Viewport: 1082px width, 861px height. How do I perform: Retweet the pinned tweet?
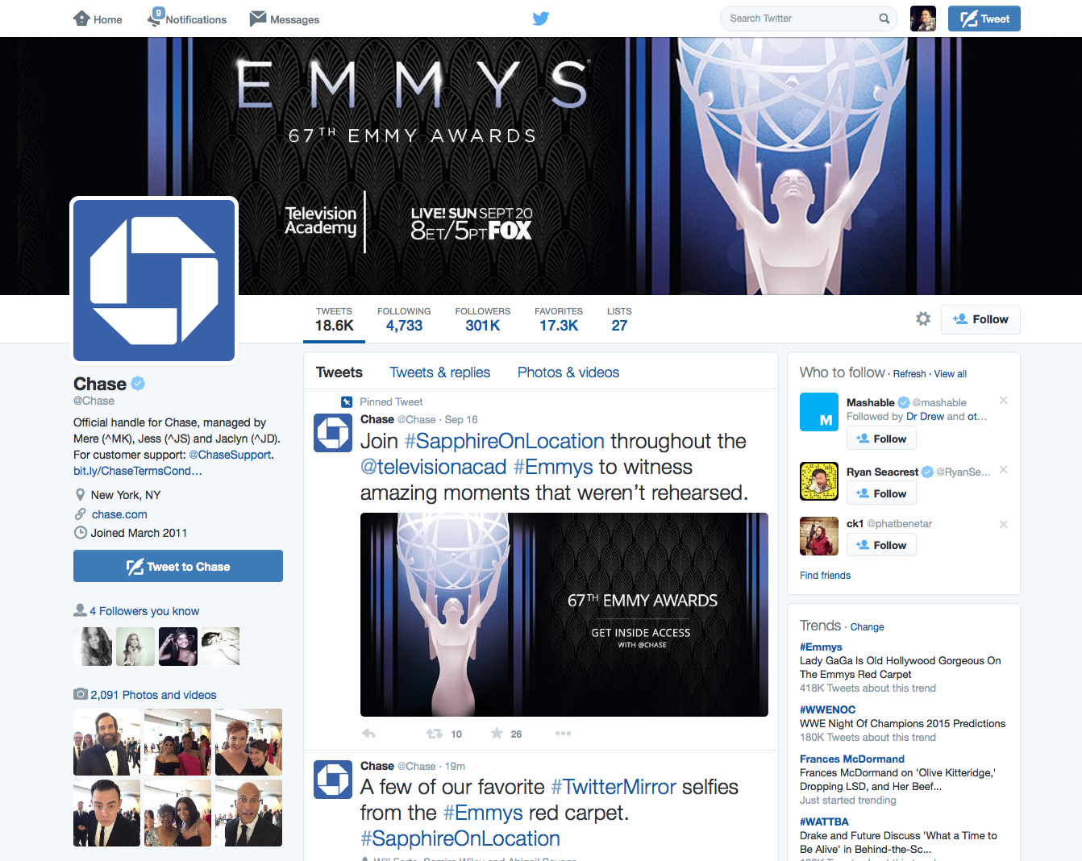(x=434, y=734)
